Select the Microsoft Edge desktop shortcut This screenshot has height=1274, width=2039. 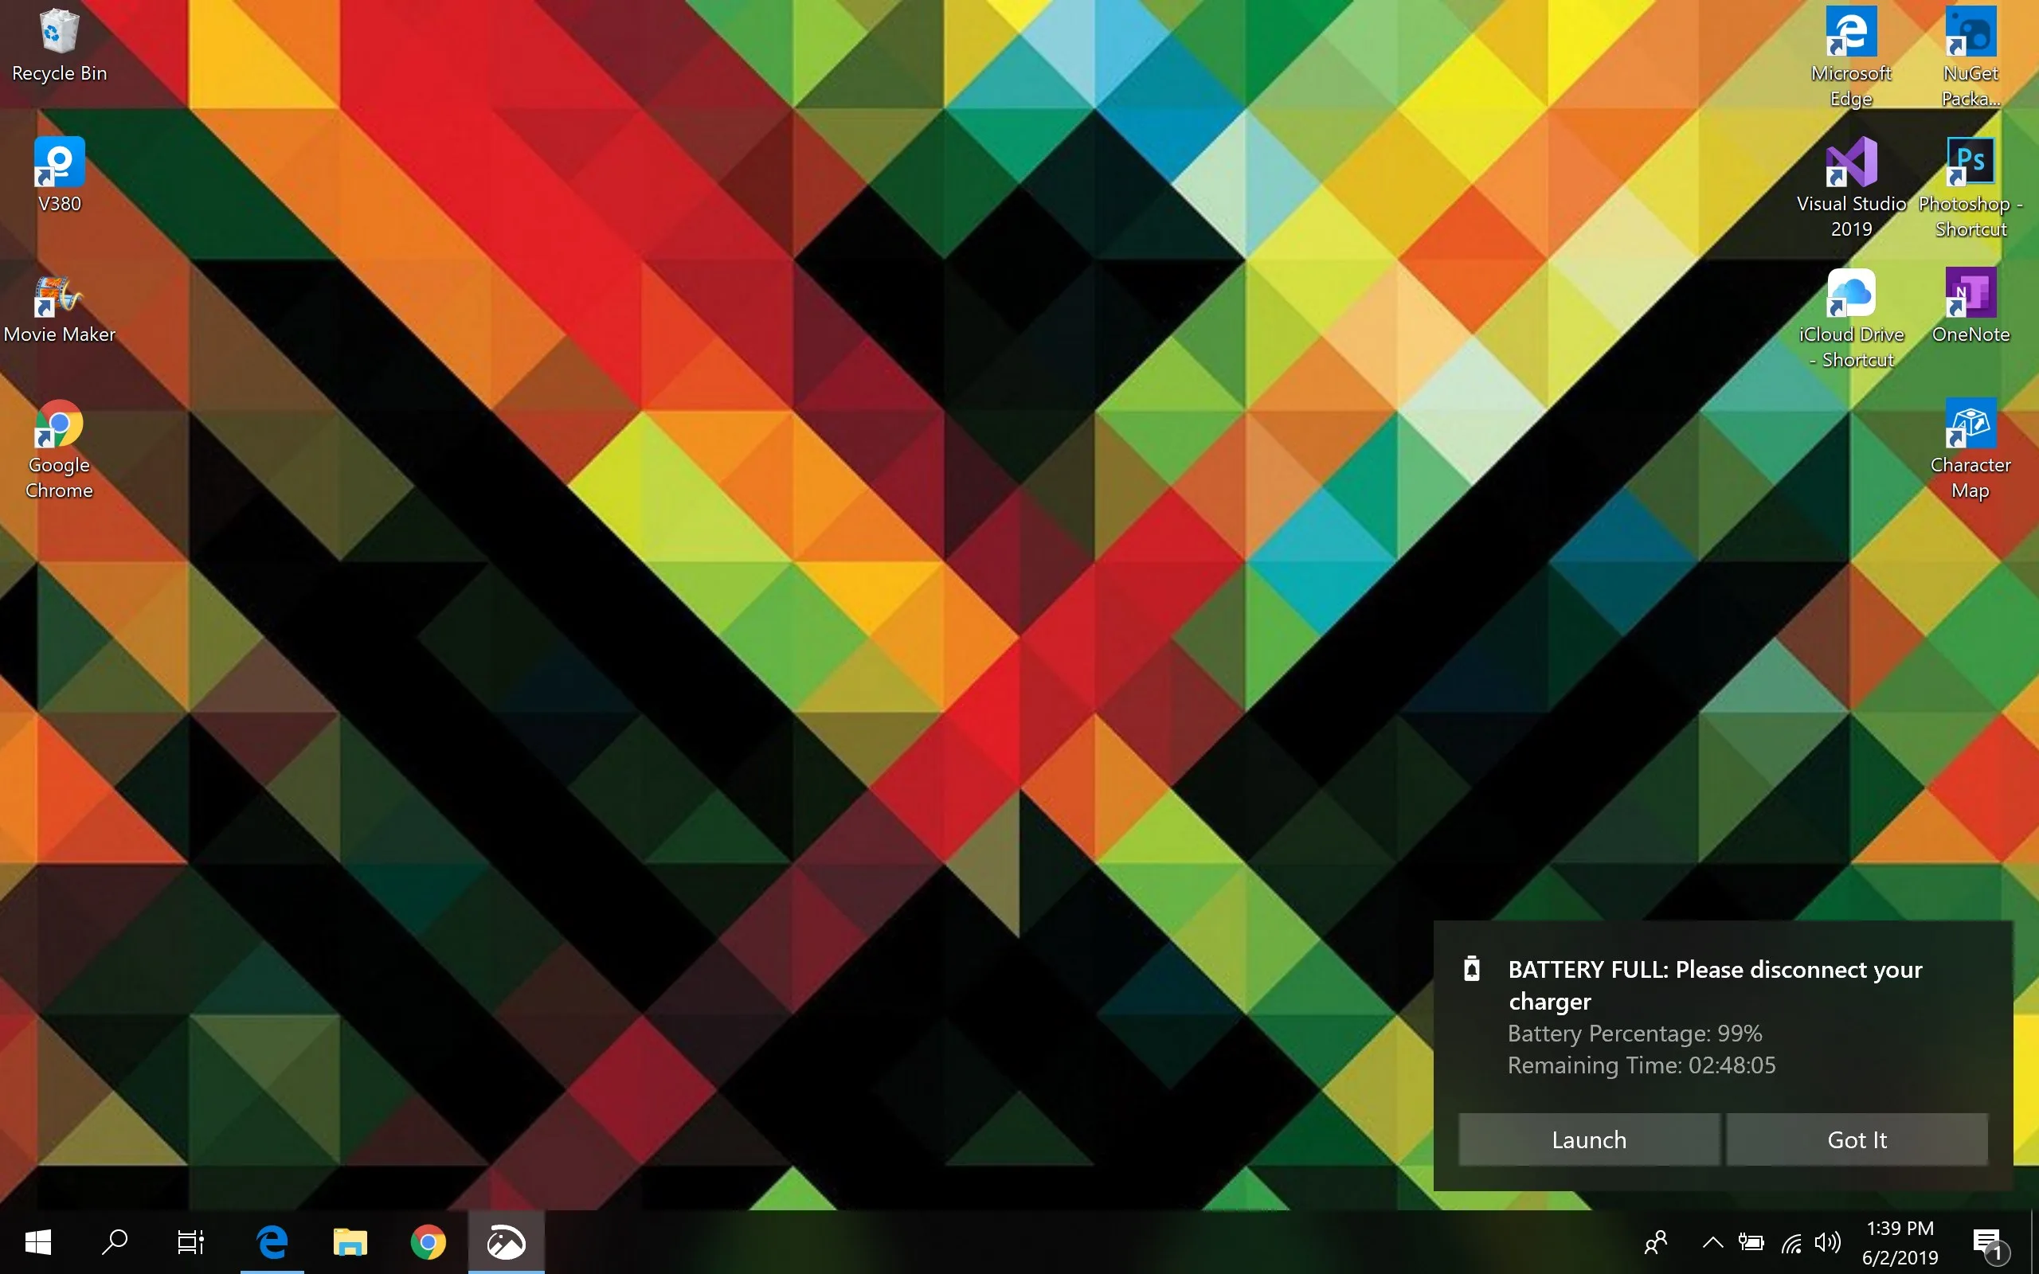pos(1851,57)
